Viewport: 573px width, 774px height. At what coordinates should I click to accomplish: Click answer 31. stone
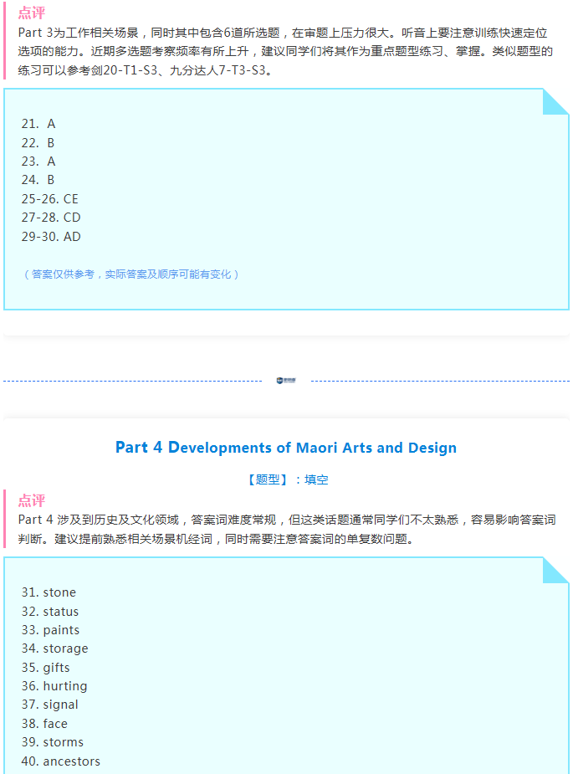49,592
